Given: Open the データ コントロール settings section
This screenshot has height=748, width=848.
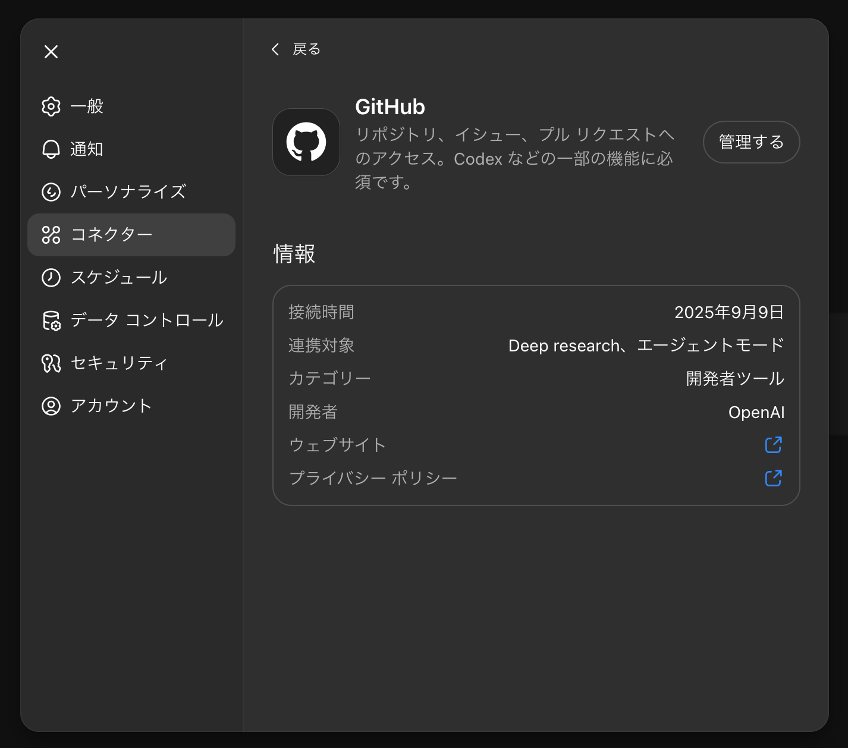Looking at the screenshot, I should 131,320.
